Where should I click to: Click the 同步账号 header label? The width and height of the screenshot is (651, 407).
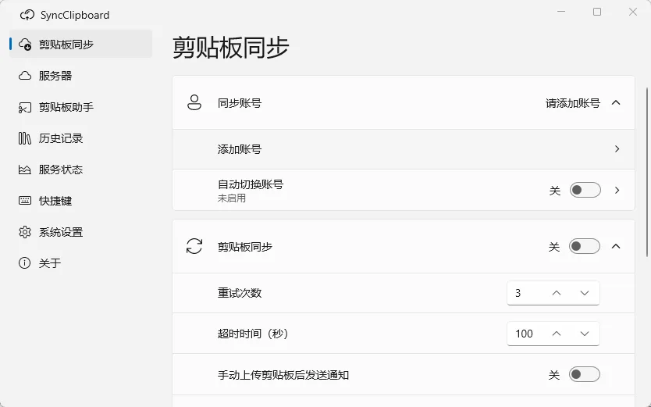[x=240, y=103]
